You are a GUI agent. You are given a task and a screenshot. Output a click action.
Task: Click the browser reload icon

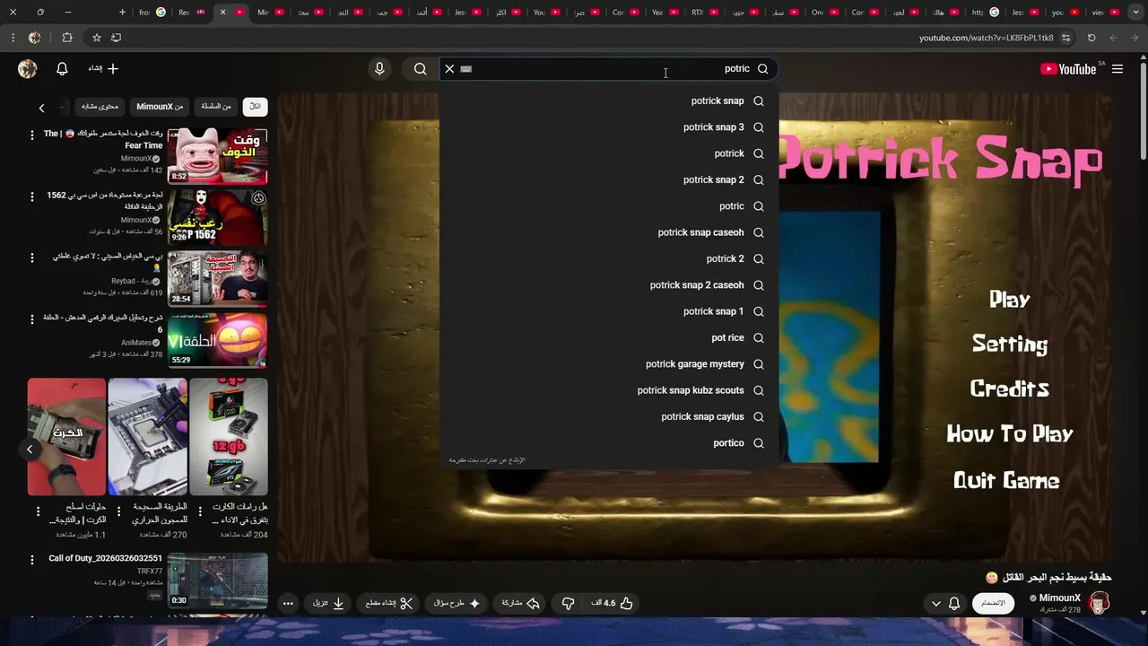(x=1091, y=38)
